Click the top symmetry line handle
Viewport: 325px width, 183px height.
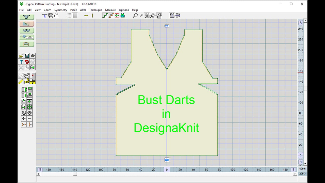tap(167, 26)
